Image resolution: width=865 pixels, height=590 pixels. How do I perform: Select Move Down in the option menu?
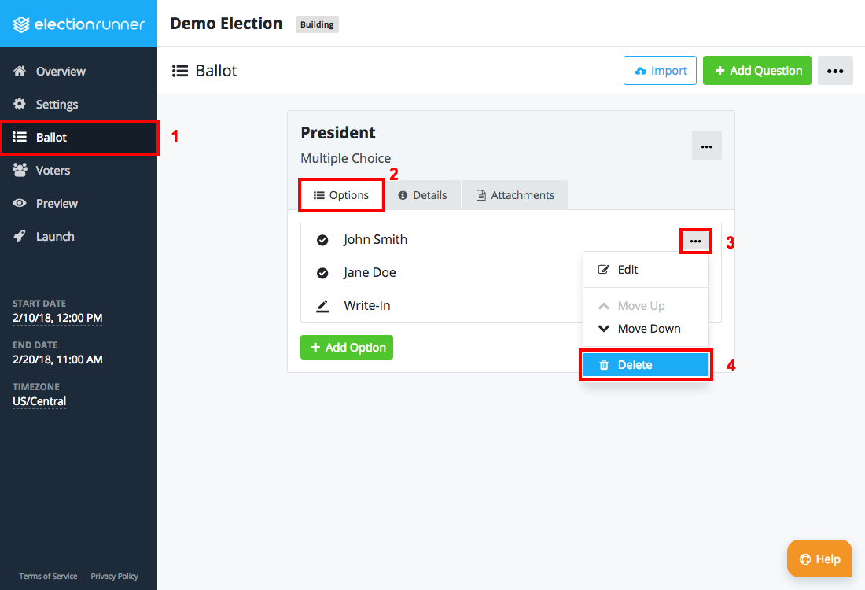[x=640, y=329]
